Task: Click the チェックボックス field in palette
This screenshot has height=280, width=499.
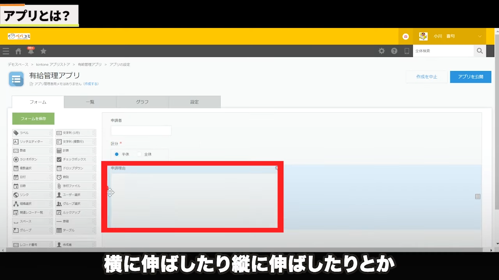Action: click(x=74, y=159)
